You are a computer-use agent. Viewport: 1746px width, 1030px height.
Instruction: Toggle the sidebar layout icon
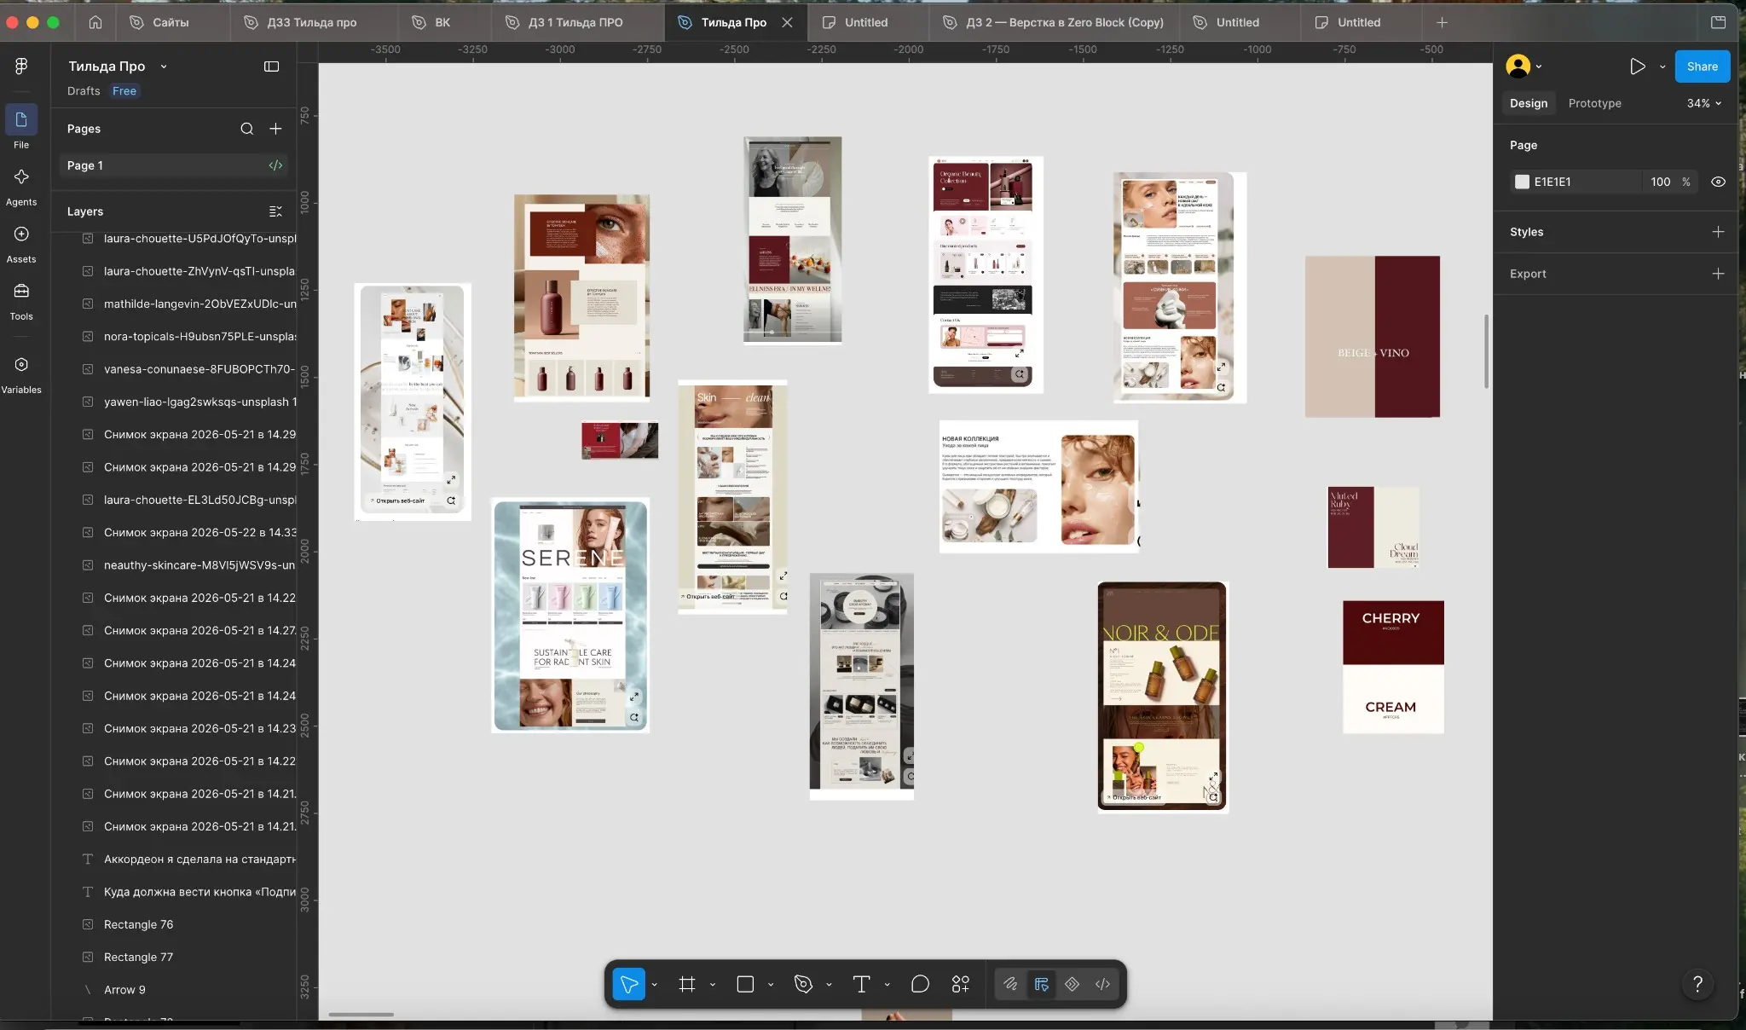271,67
